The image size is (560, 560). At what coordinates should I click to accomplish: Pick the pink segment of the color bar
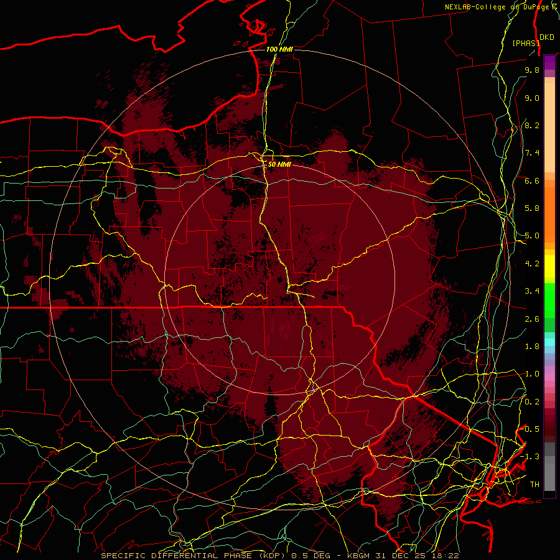tap(549, 377)
